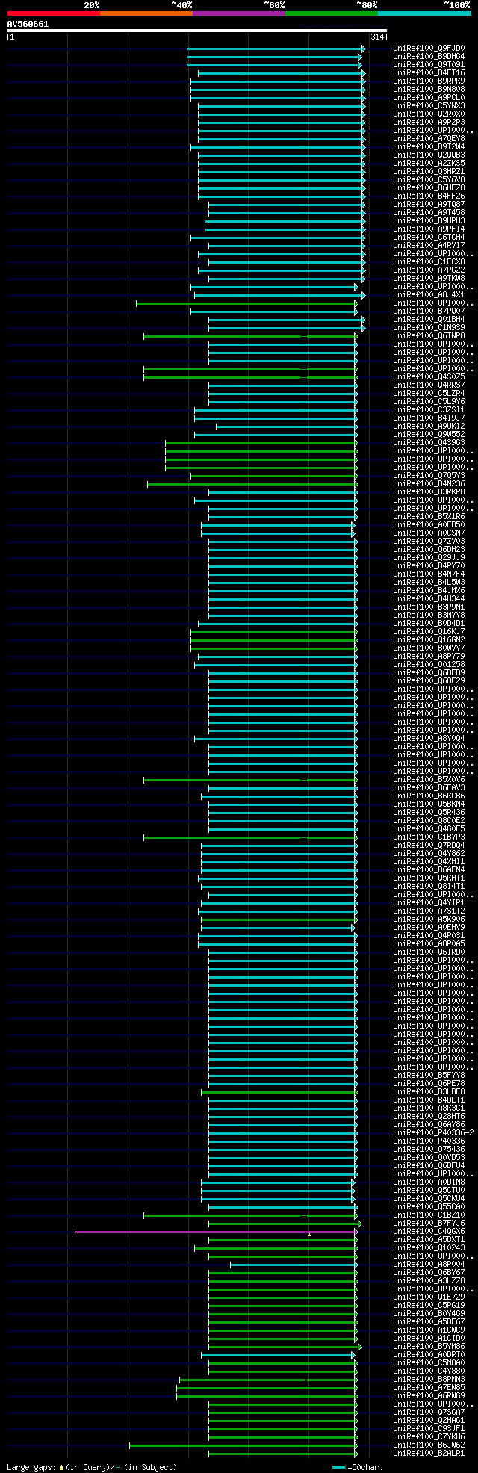Click UniRef100_B5FYY8 label
The height and width of the screenshot is (1473, 478).
(x=429, y=1075)
